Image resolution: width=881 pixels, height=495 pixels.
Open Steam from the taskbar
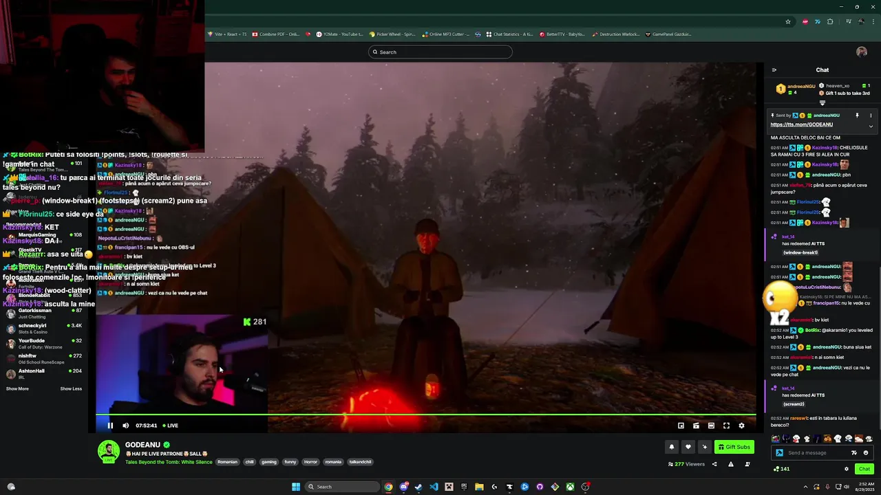[x=418, y=487]
